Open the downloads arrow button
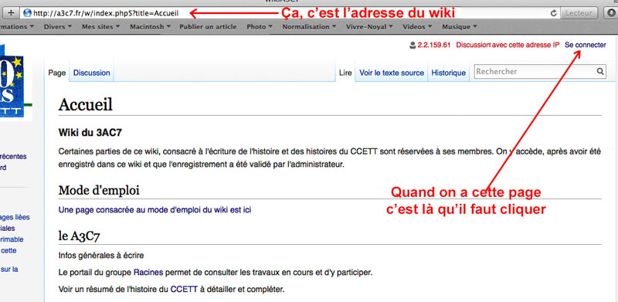 point(611,13)
